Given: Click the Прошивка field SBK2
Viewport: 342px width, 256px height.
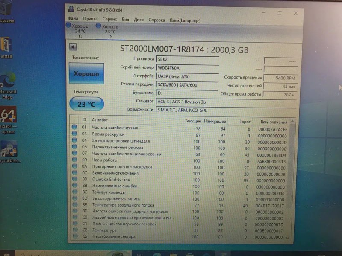Looking at the screenshot, I should tap(188, 59).
